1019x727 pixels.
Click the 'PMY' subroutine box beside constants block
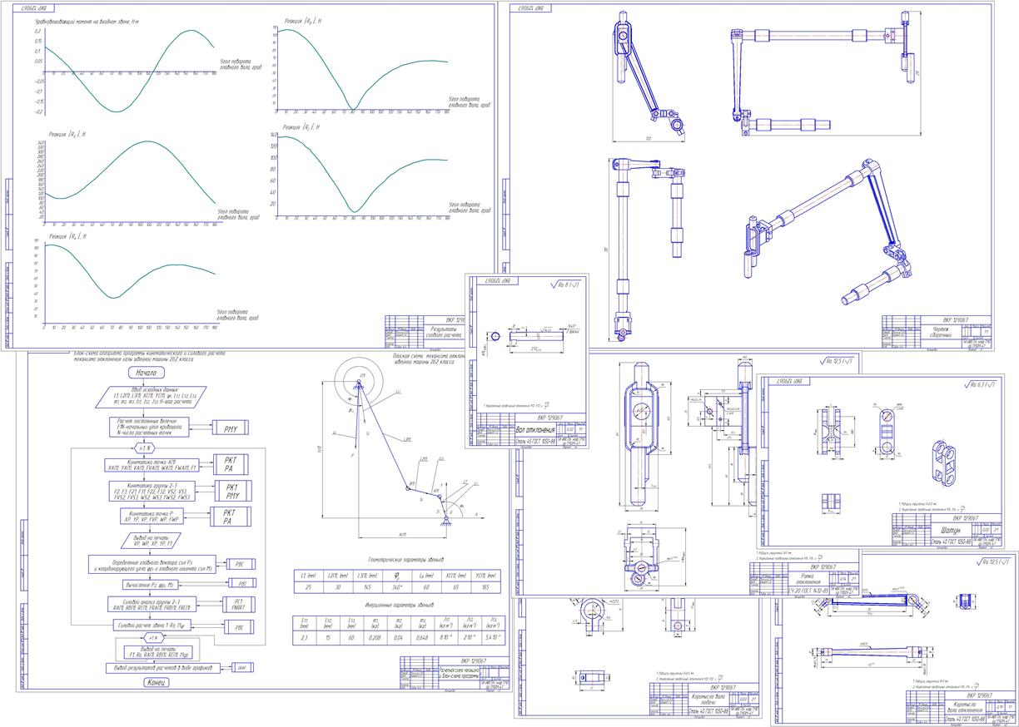(x=231, y=428)
